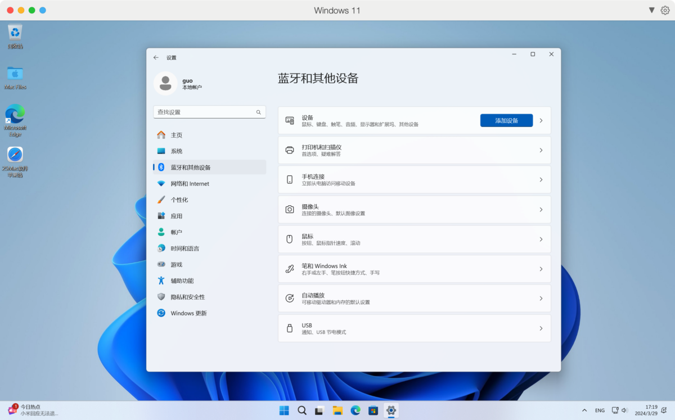Click the Windows 更新 sync icon
675x420 pixels.
pos(161,313)
